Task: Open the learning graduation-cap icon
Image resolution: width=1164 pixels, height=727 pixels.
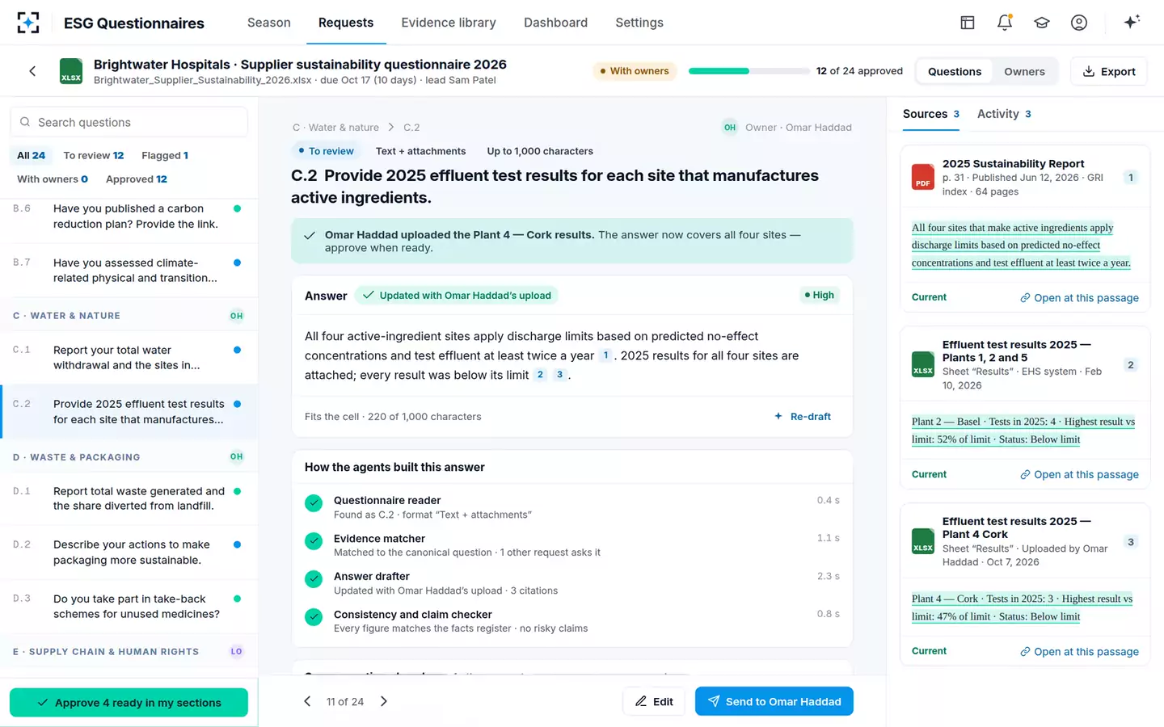Action: [x=1042, y=23]
